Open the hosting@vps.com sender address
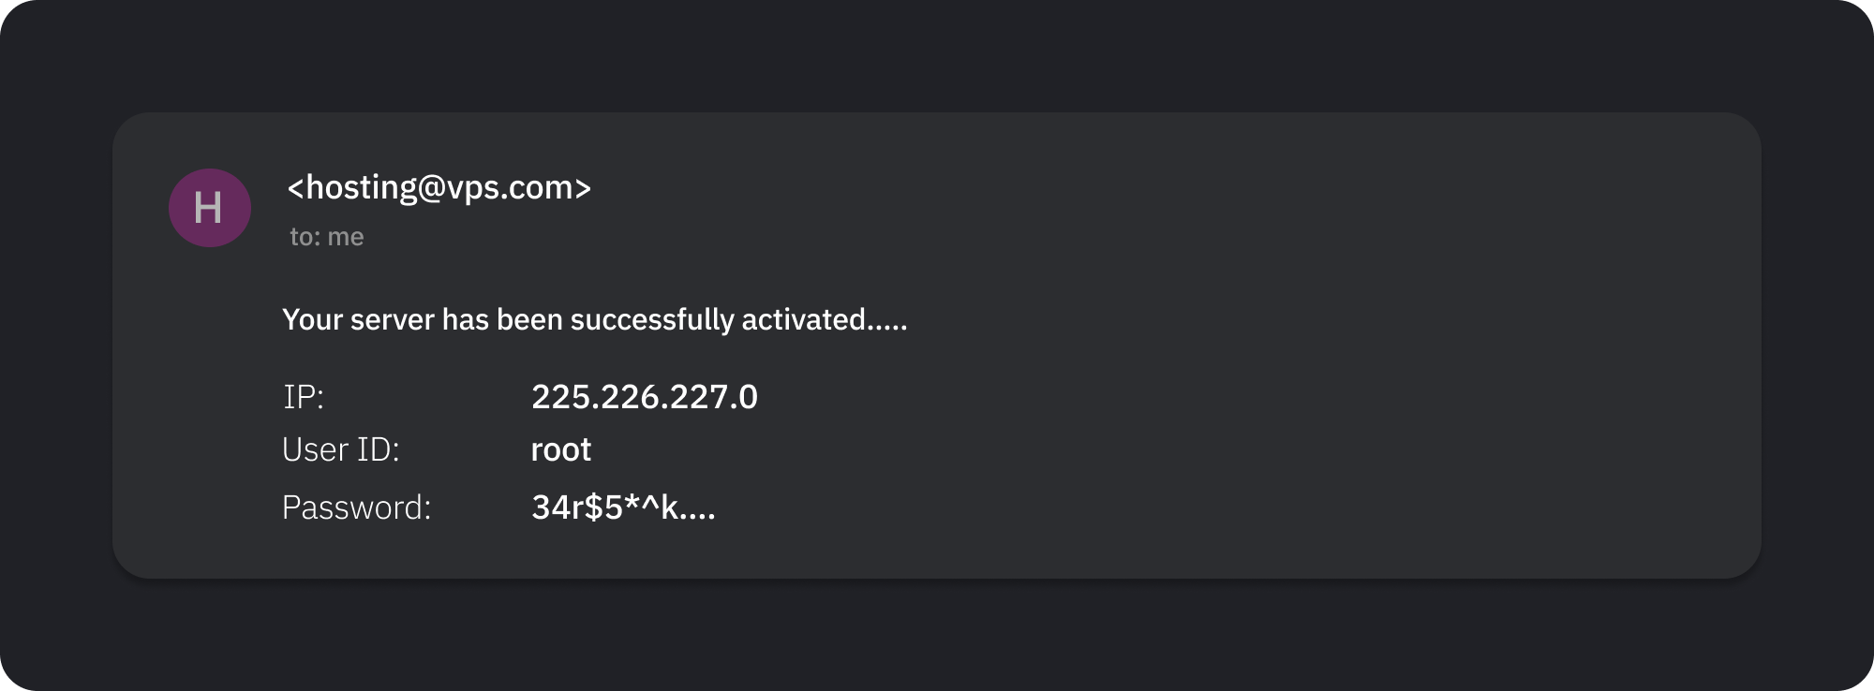 [439, 188]
